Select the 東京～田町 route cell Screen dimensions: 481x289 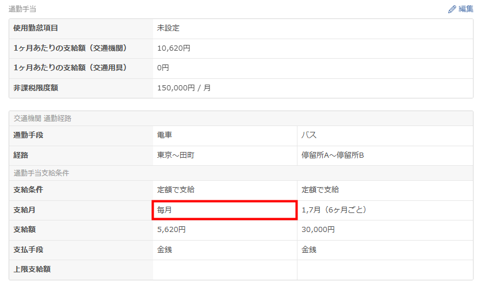[225, 155]
